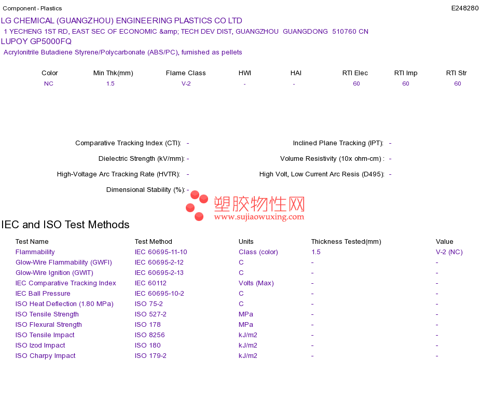The width and height of the screenshot is (493, 415).
Task: Click test method IEC 60112
Action: 150,283
